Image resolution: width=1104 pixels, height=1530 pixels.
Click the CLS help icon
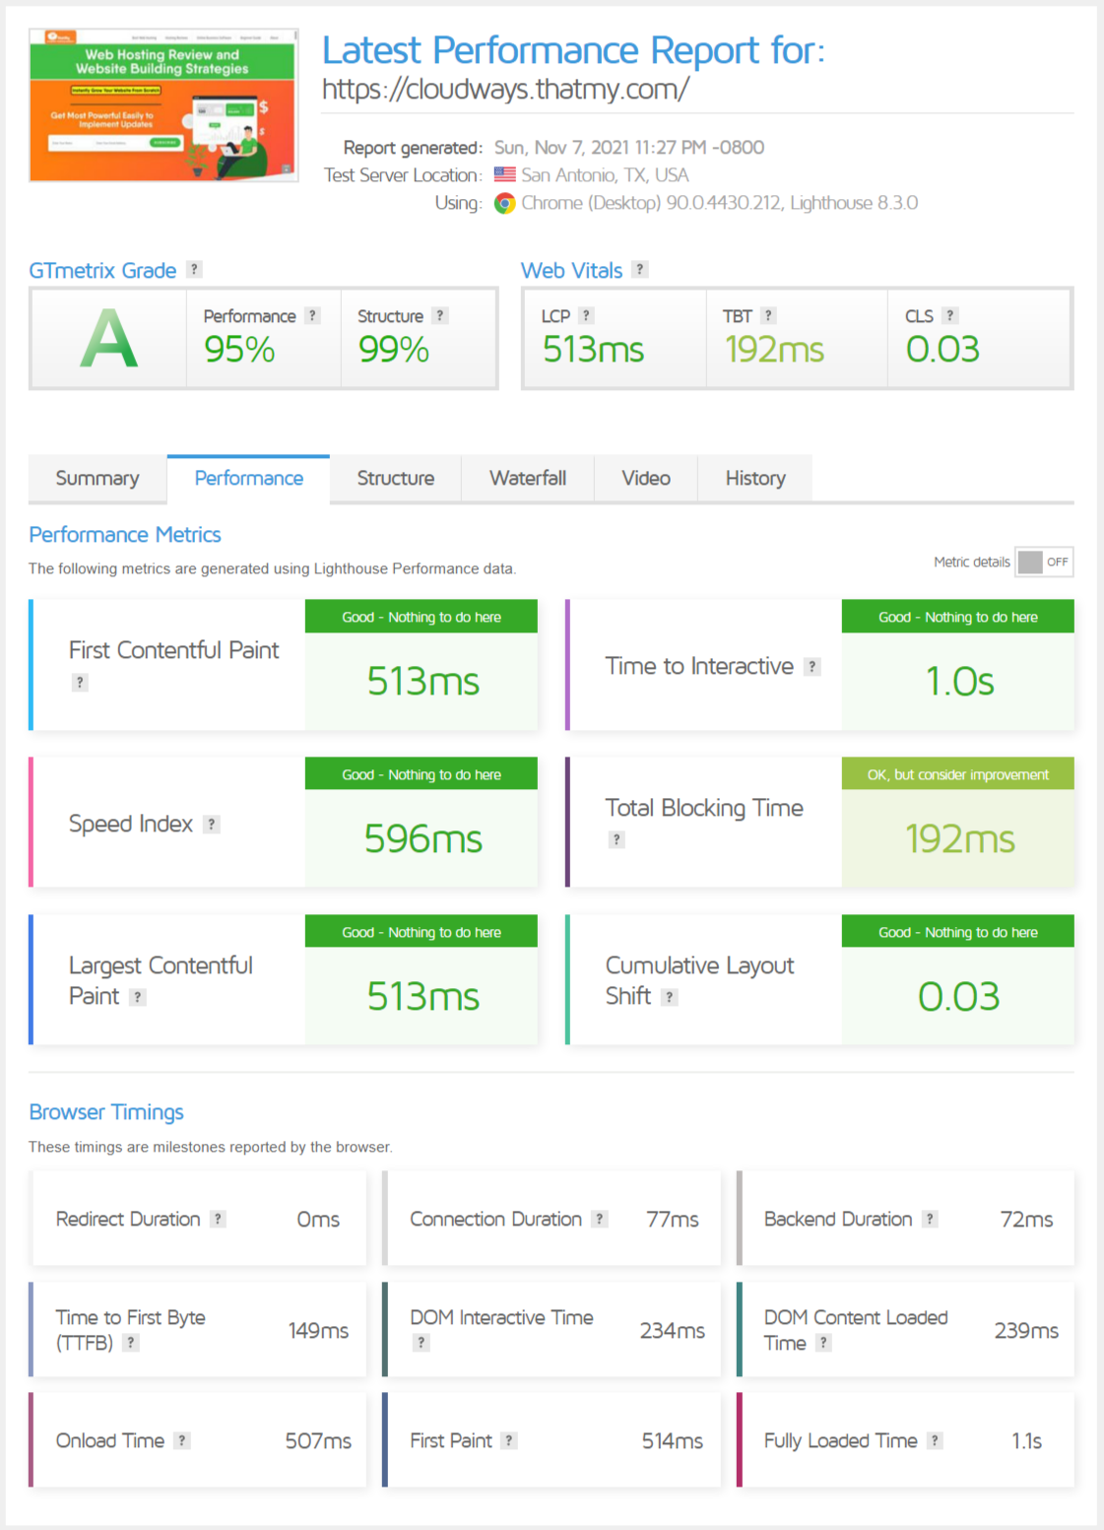pos(950,315)
